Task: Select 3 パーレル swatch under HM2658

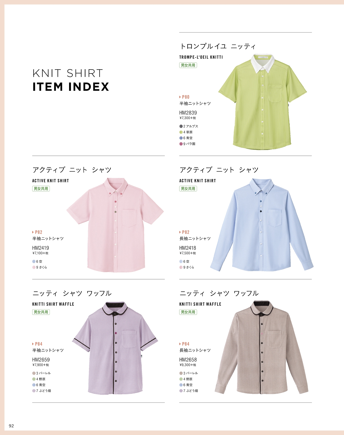Action: coord(181,373)
